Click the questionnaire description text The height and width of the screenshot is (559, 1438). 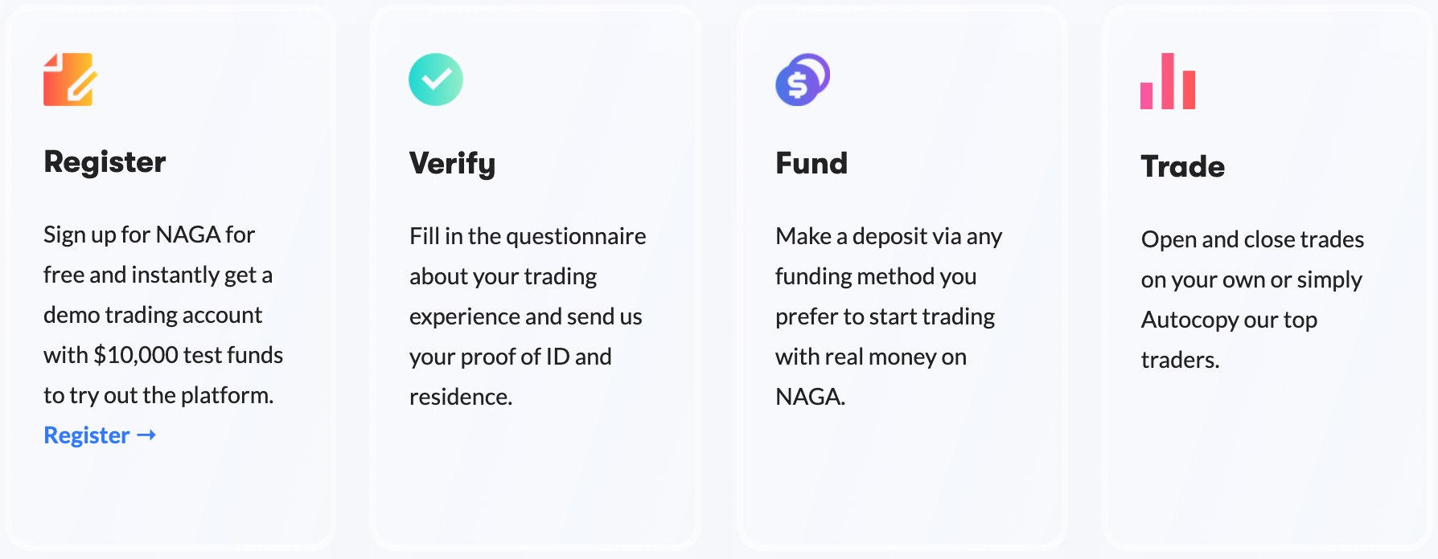[528, 316]
